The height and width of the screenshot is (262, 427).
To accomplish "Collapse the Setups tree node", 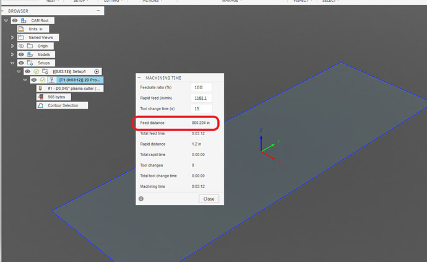I will [12, 63].
